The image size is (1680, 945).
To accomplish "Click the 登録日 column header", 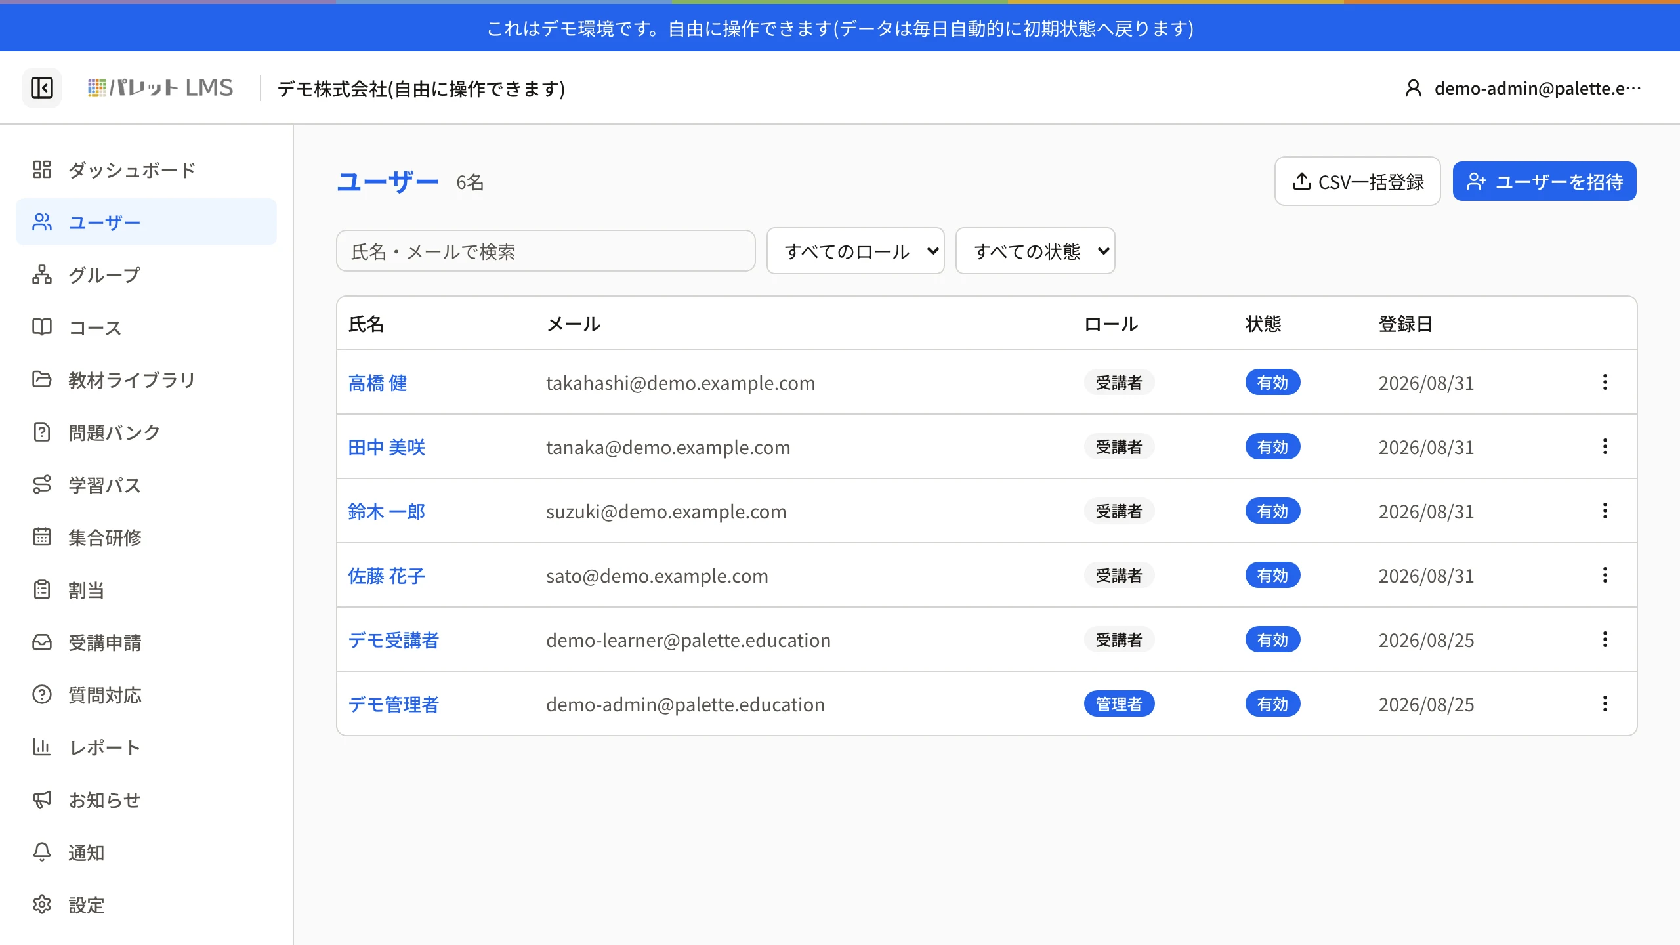I will click(x=1405, y=324).
